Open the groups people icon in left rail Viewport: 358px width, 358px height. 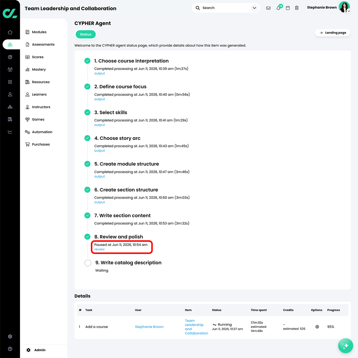[x=10, y=69]
